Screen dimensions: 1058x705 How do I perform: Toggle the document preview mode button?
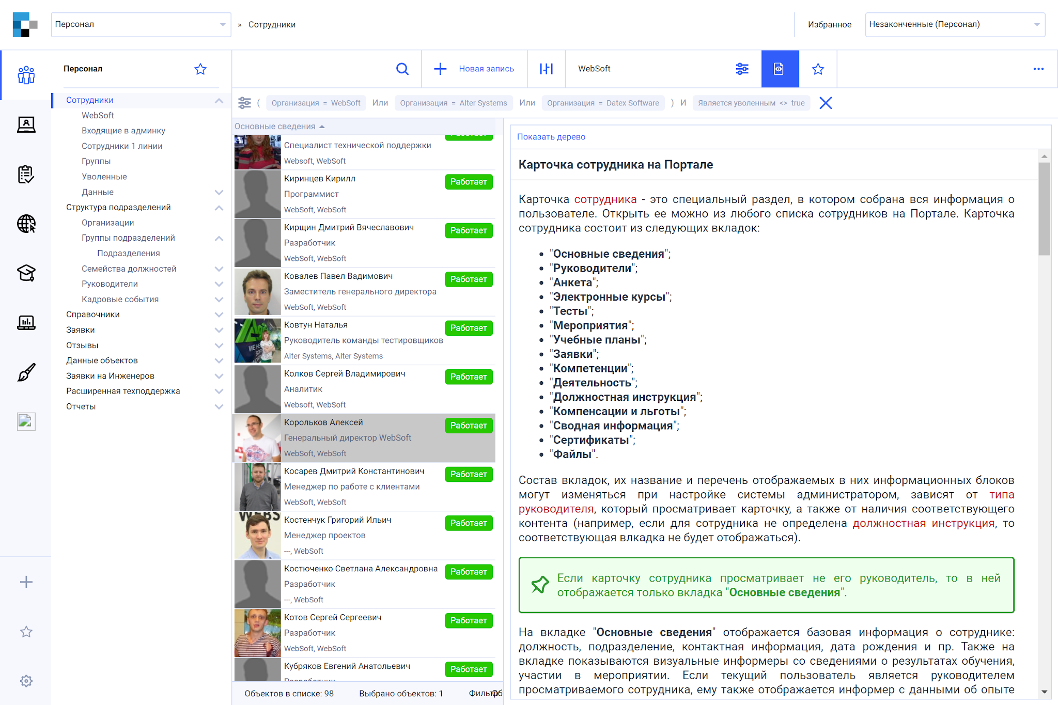pyautogui.click(x=780, y=69)
